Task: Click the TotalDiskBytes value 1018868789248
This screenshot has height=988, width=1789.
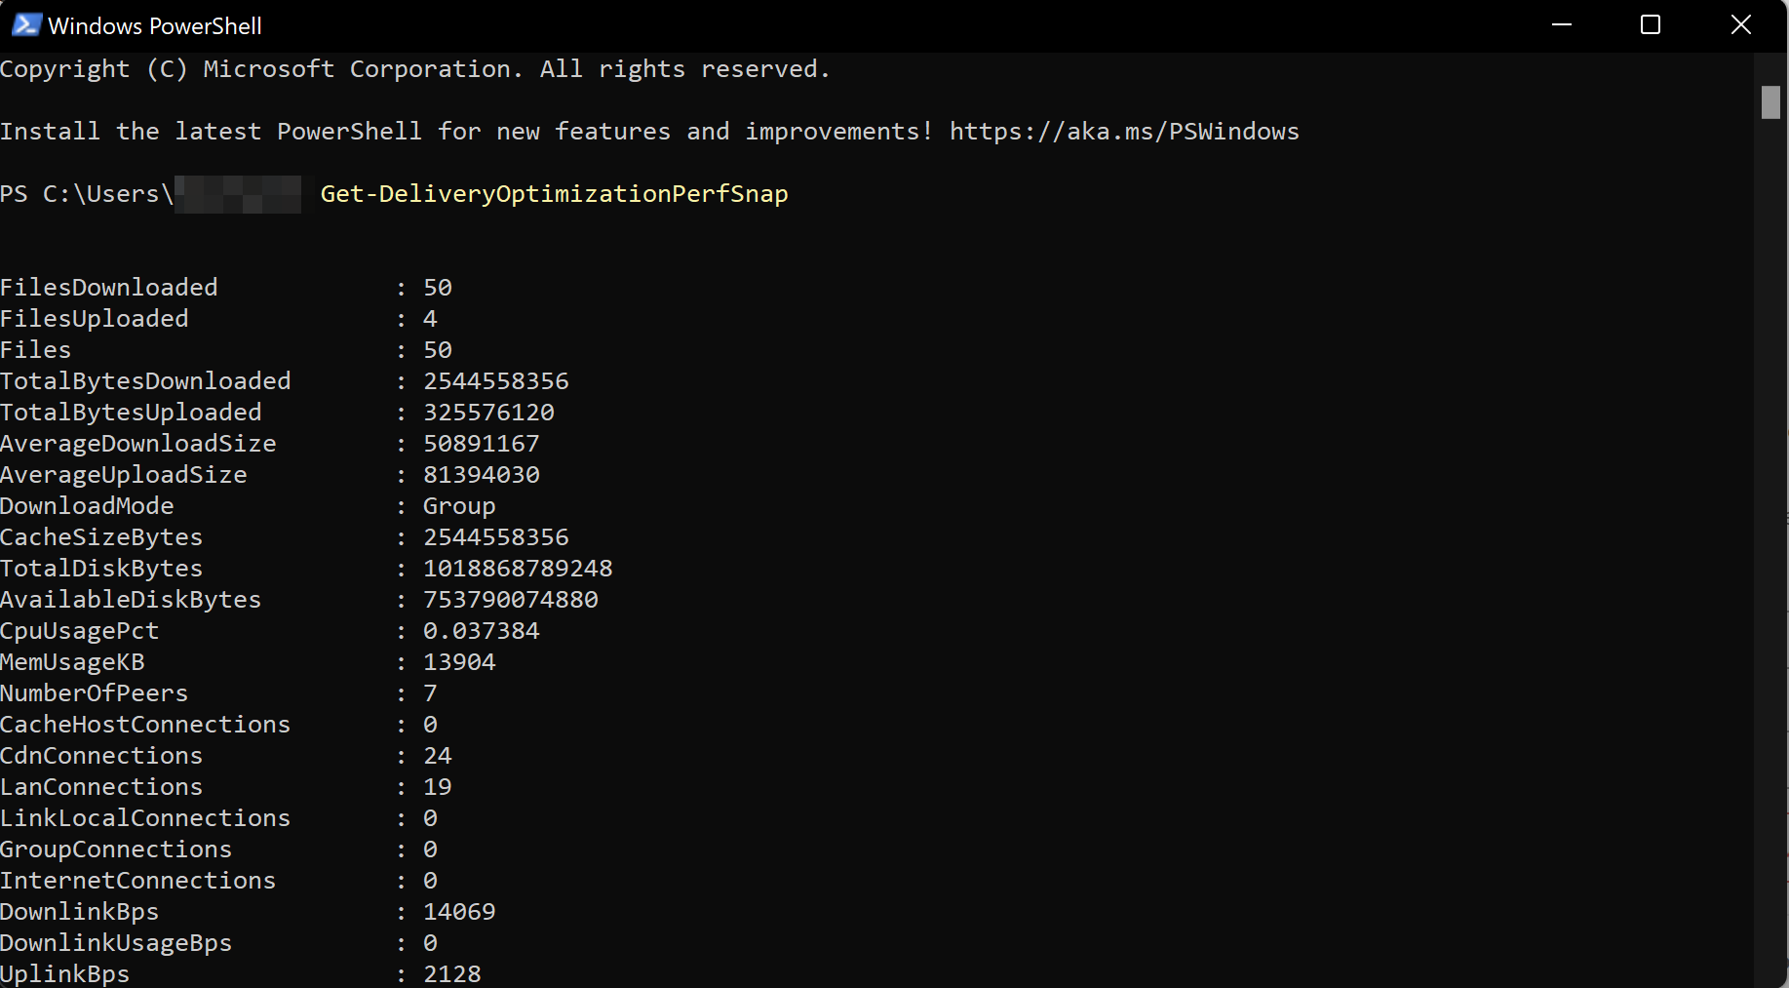Action: [518, 569]
